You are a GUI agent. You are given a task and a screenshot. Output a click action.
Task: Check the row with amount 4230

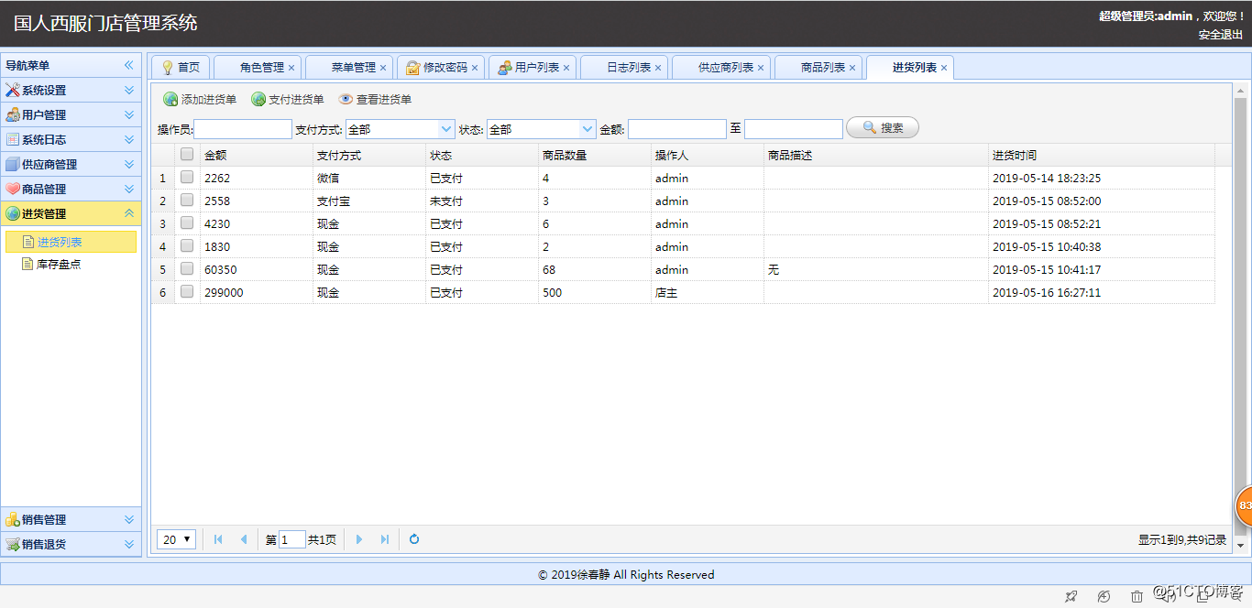pos(187,223)
